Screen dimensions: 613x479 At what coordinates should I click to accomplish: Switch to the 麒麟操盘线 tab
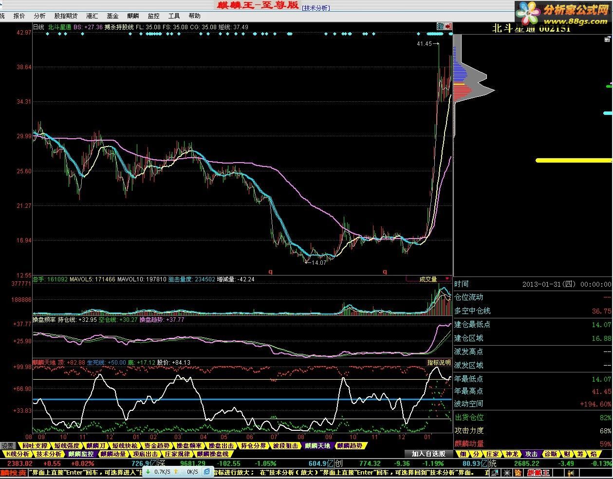click(x=213, y=454)
